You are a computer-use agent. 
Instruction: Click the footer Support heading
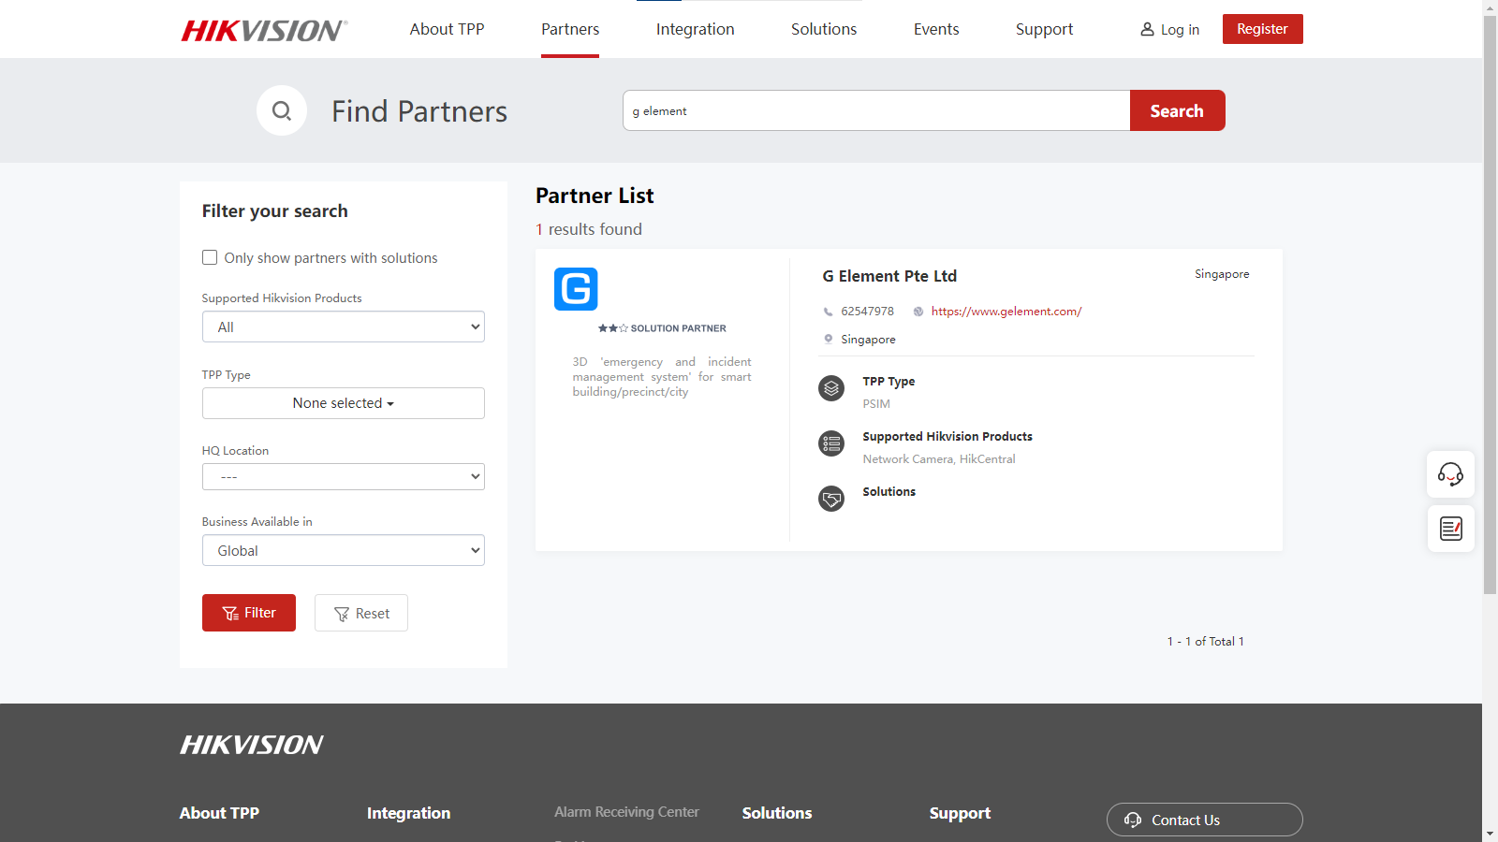click(x=960, y=813)
